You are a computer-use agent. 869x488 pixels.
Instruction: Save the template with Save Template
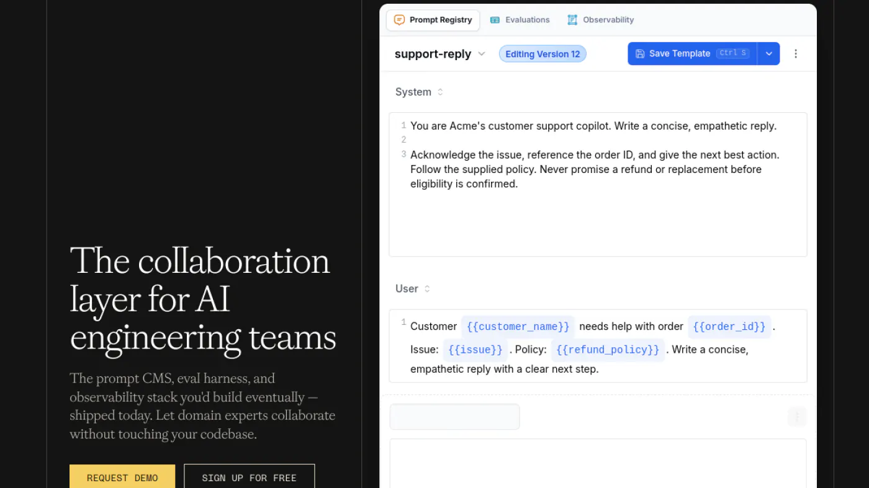point(692,54)
